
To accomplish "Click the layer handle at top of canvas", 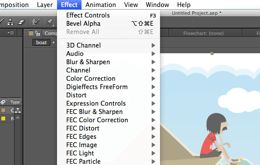I will [x=212, y=53].
